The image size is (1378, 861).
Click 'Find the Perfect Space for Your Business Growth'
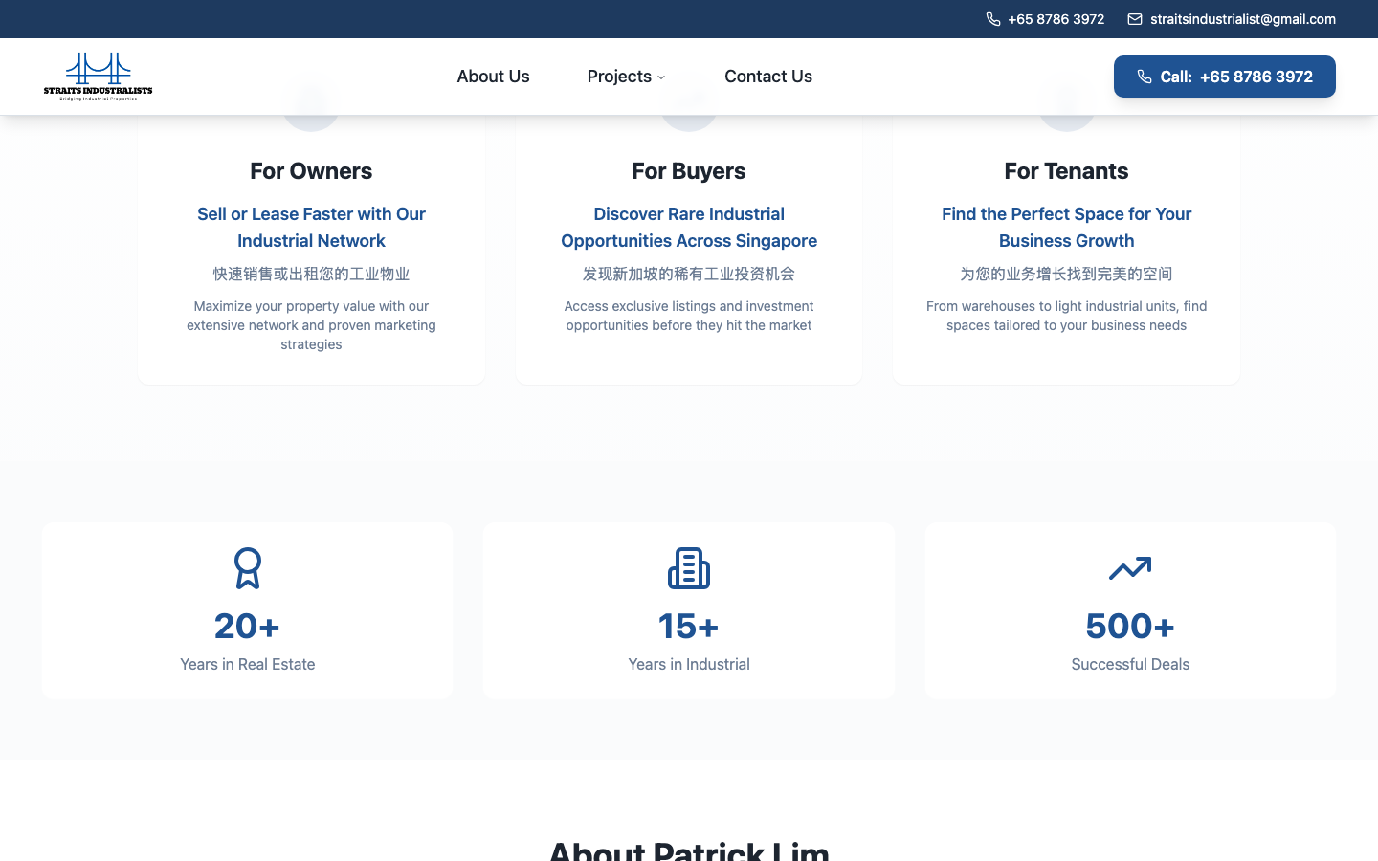[x=1066, y=228]
